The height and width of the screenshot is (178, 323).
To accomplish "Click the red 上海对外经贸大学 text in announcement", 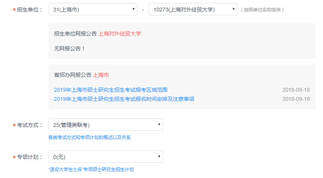I will point(120,34).
